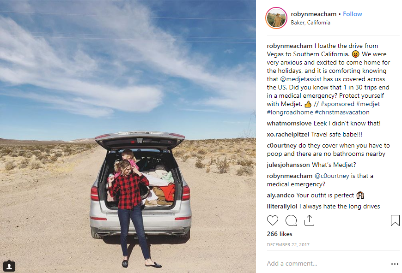View whatmomslove commenter profile
Viewport: 402px width, 273px height.
point(289,123)
